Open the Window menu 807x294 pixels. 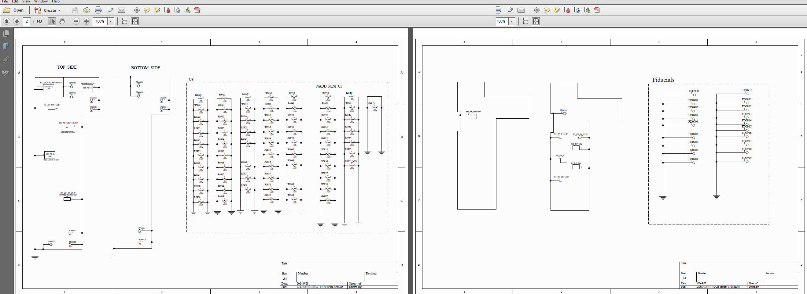[41, 2]
